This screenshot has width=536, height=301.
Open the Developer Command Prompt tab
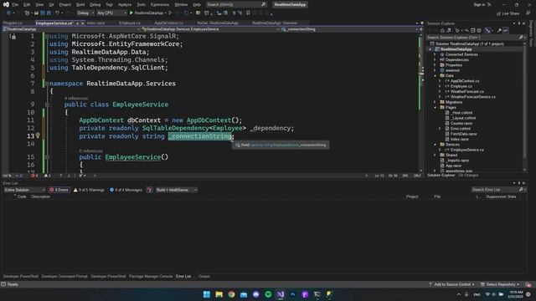tap(64, 277)
